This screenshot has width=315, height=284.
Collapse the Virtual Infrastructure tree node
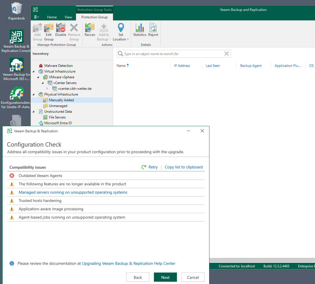click(34, 71)
